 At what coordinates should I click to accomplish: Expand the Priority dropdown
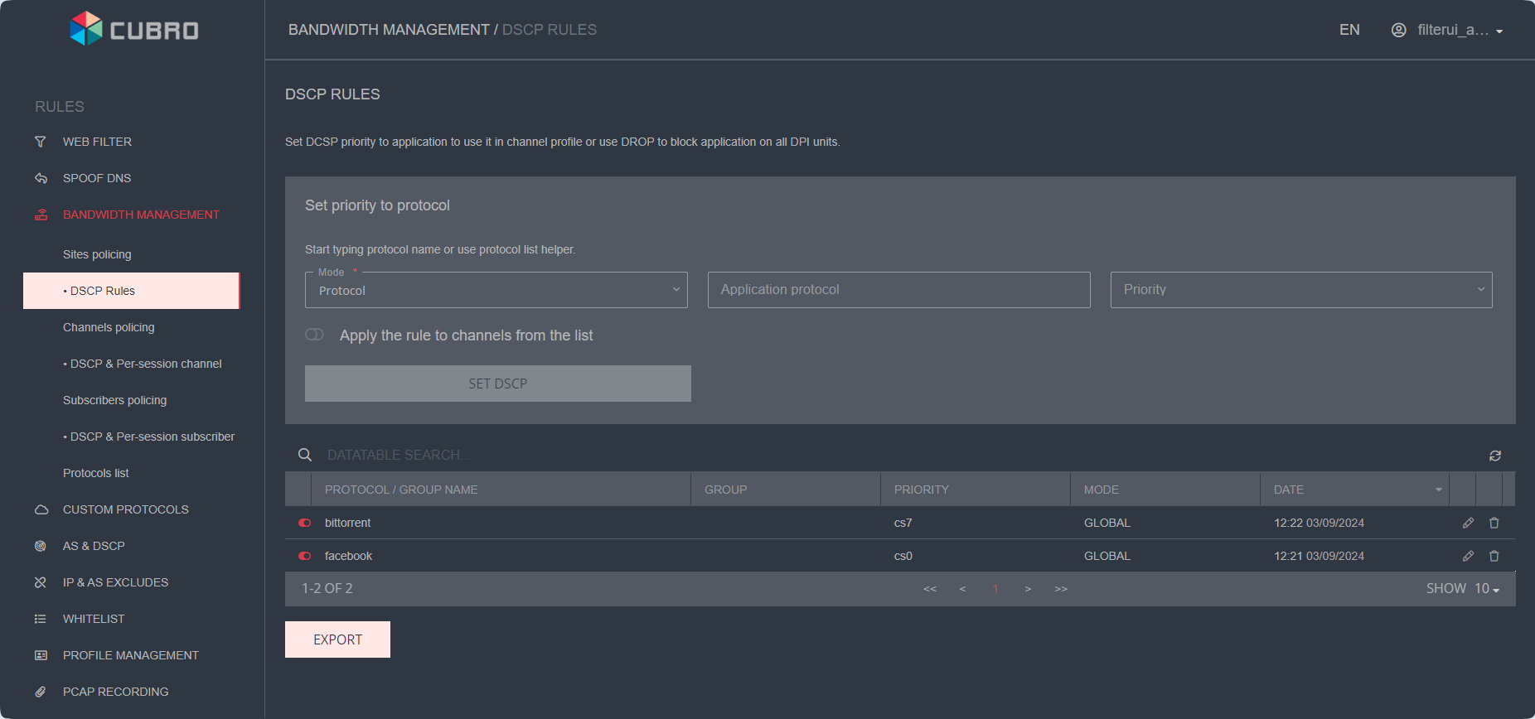[1300, 290]
